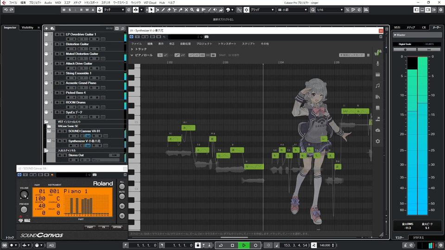Click Stop button in transport bar
Screen dimensions: 445x250
[x=232, y=245]
